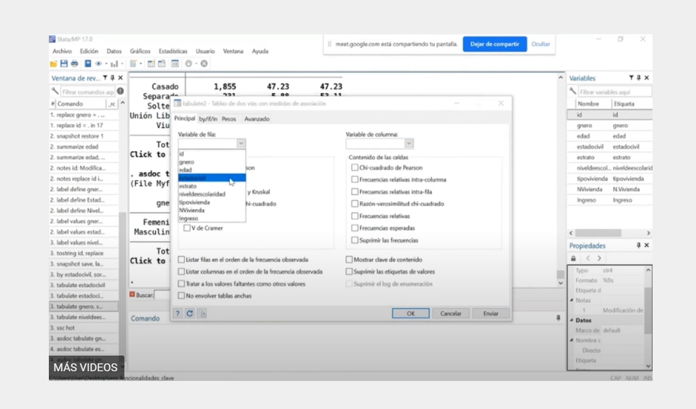Click the reset refresh icon in the dialog
Screen dimensions: 696x409
point(189,313)
